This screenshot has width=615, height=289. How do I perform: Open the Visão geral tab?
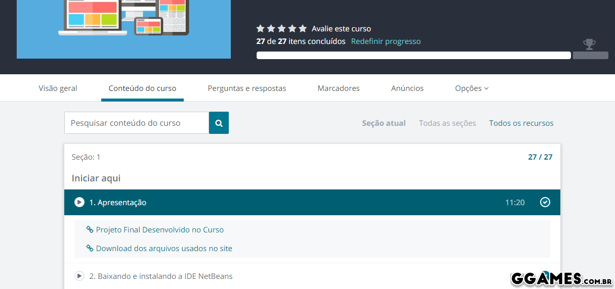pyautogui.click(x=58, y=88)
